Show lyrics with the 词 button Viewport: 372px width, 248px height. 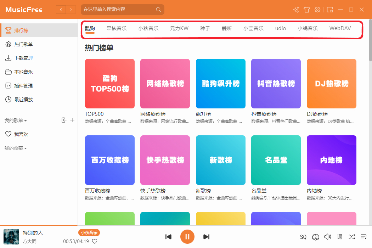pos(339,237)
